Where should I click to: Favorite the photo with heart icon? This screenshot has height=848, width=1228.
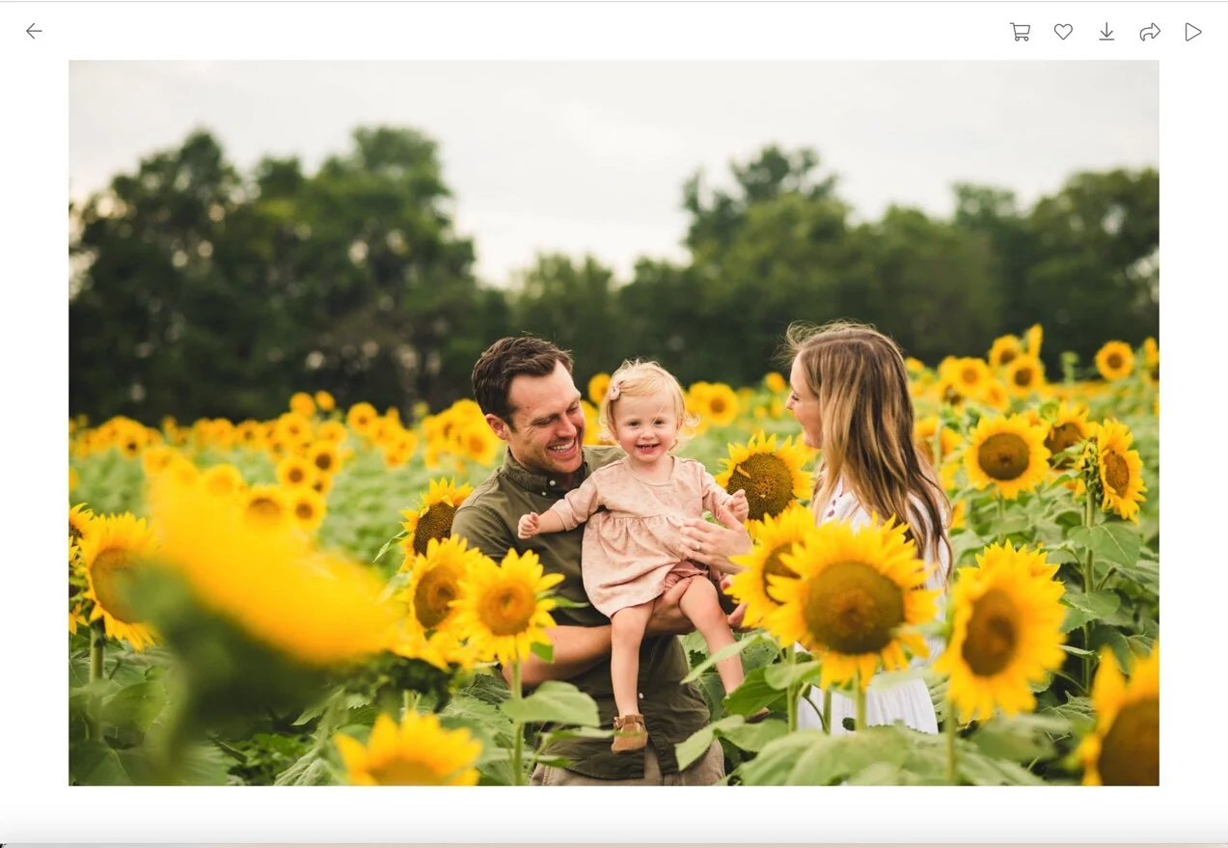pos(1063,32)
